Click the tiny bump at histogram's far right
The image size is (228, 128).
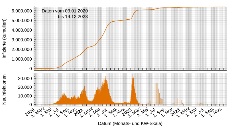[x=201, y=104]
